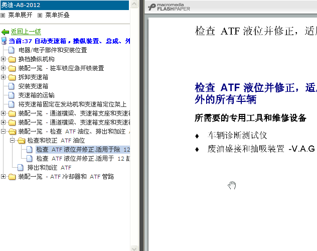
Task: Click 车辆诊断测试仪 bullet text
Action: coord(237,136)
